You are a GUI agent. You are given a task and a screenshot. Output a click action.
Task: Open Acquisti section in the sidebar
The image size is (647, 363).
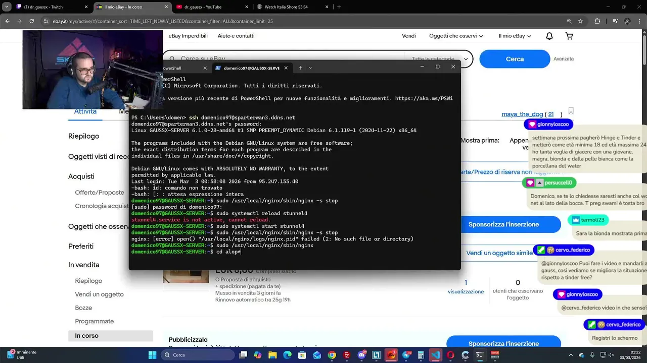coord(81,176)
